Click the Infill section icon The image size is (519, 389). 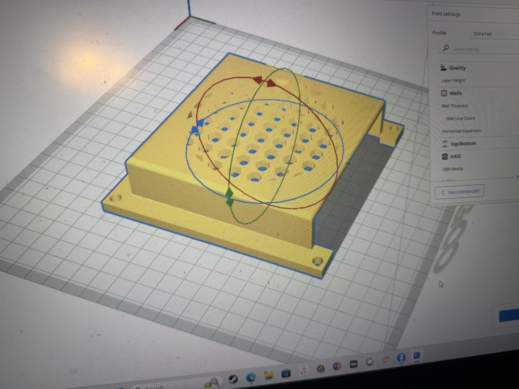coord(445,156)
